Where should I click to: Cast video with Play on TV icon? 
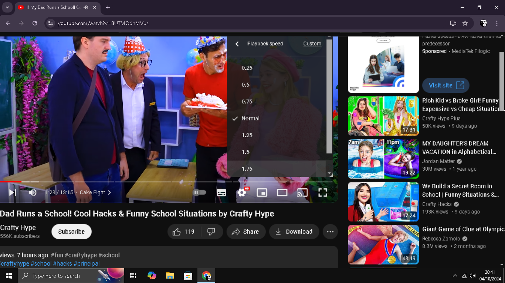tap(302, 192)
